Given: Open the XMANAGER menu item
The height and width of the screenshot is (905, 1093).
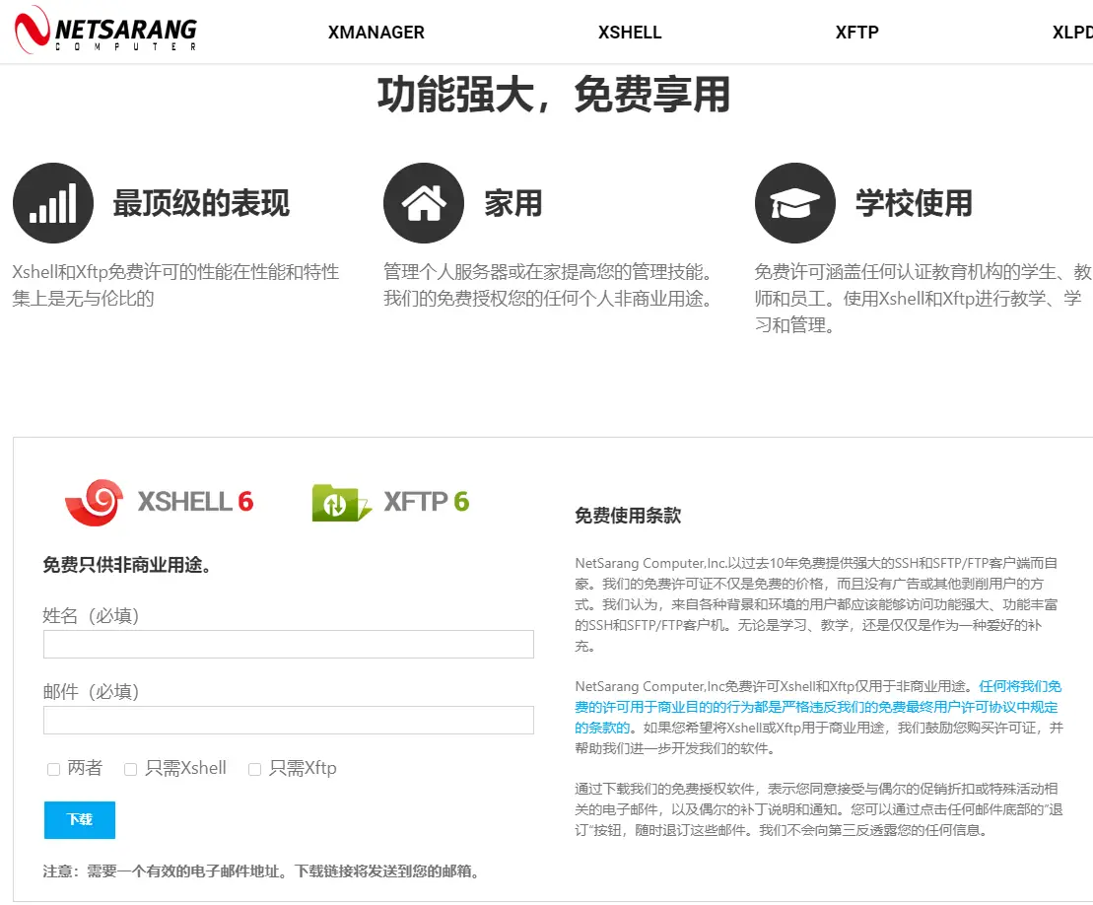Looking at the screenshot, I should pos(376,33).
